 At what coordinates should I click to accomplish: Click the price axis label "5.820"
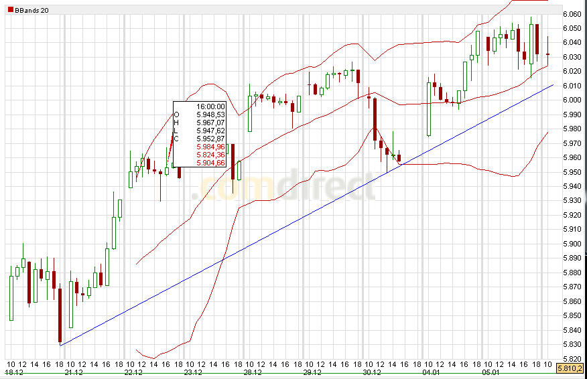coord(572,359)
